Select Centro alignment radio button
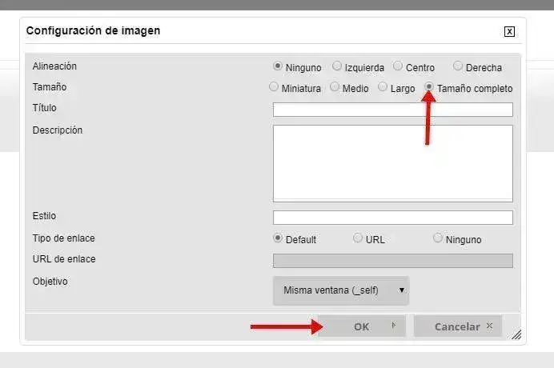Image resolution: width=554 pixels, height=368 pixels. point(398,66)
